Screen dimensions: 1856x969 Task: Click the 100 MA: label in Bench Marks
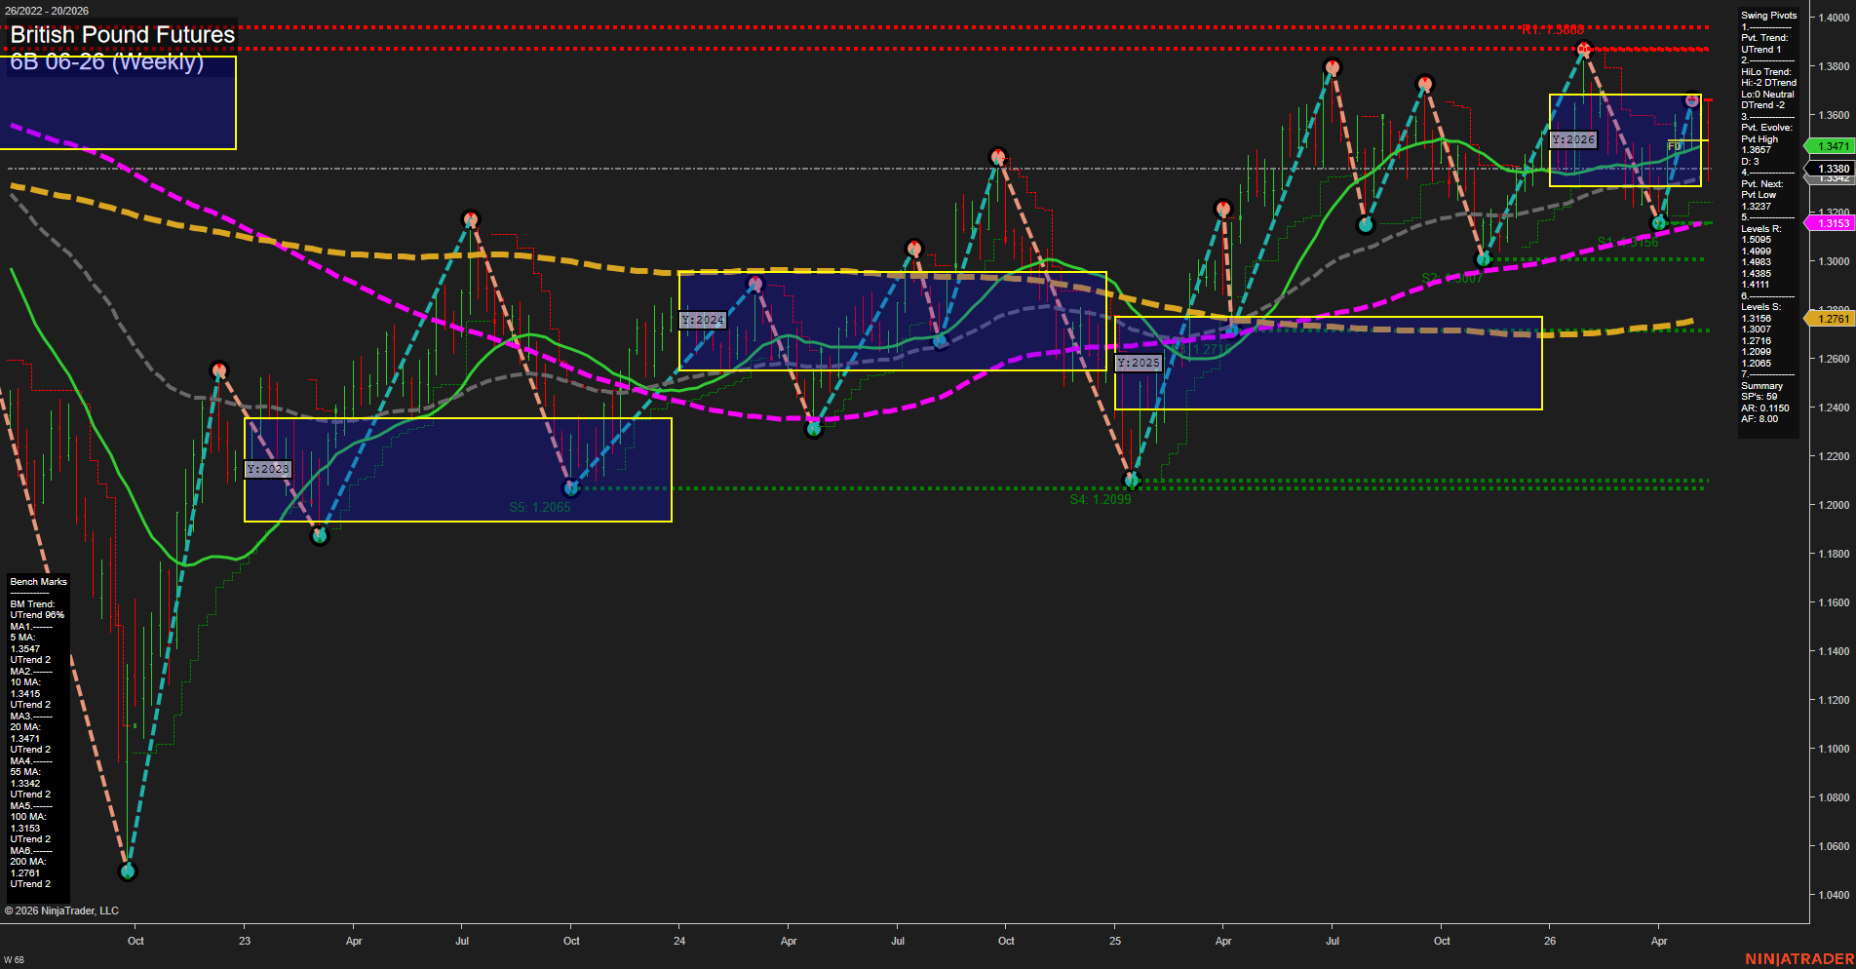27,817
